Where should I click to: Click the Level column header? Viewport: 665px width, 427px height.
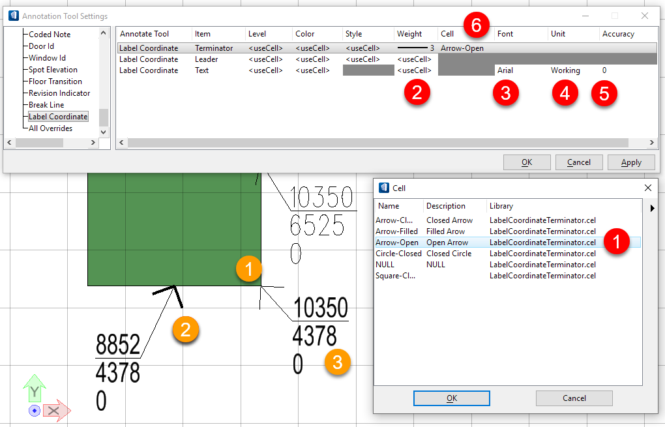pos(257,34)
